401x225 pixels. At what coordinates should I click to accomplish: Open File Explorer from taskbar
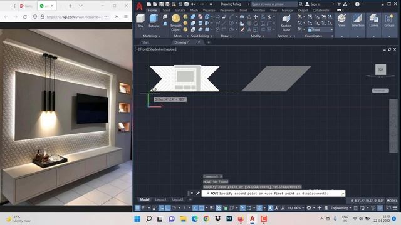[x=184, y=219]
